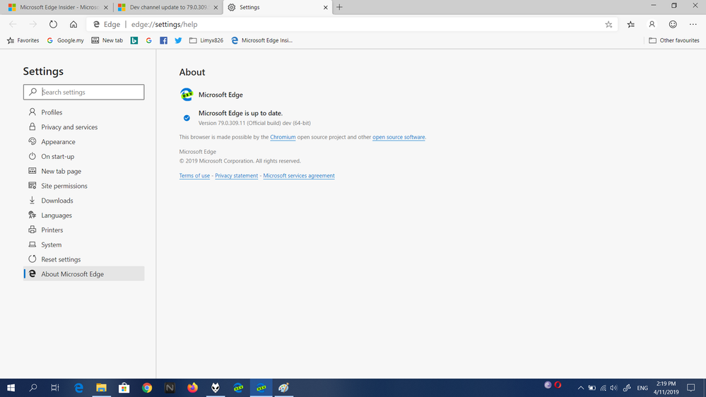Viewport: 706px width, 397px height.
Task: Focus the Search settings field
Action: coord(84,92)
